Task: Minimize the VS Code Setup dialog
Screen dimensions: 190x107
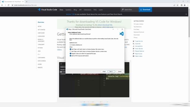Action: click(x=113, y=29)
